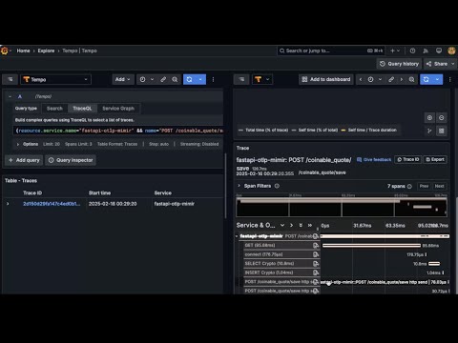Open right pane Tempo data source dropdown
The height and width of the screenshot is (343, 458).
pos(262,79)
